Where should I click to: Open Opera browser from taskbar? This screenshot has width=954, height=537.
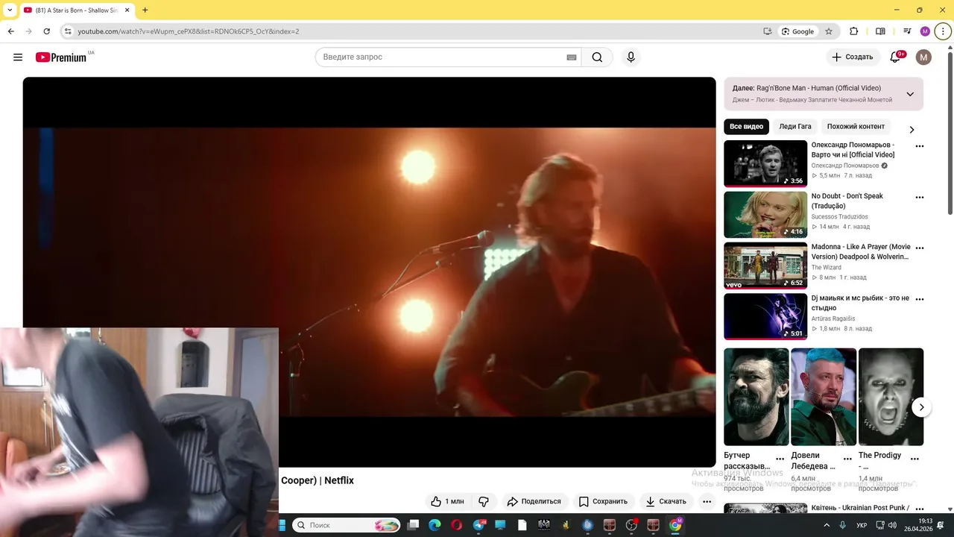point(456,525)
